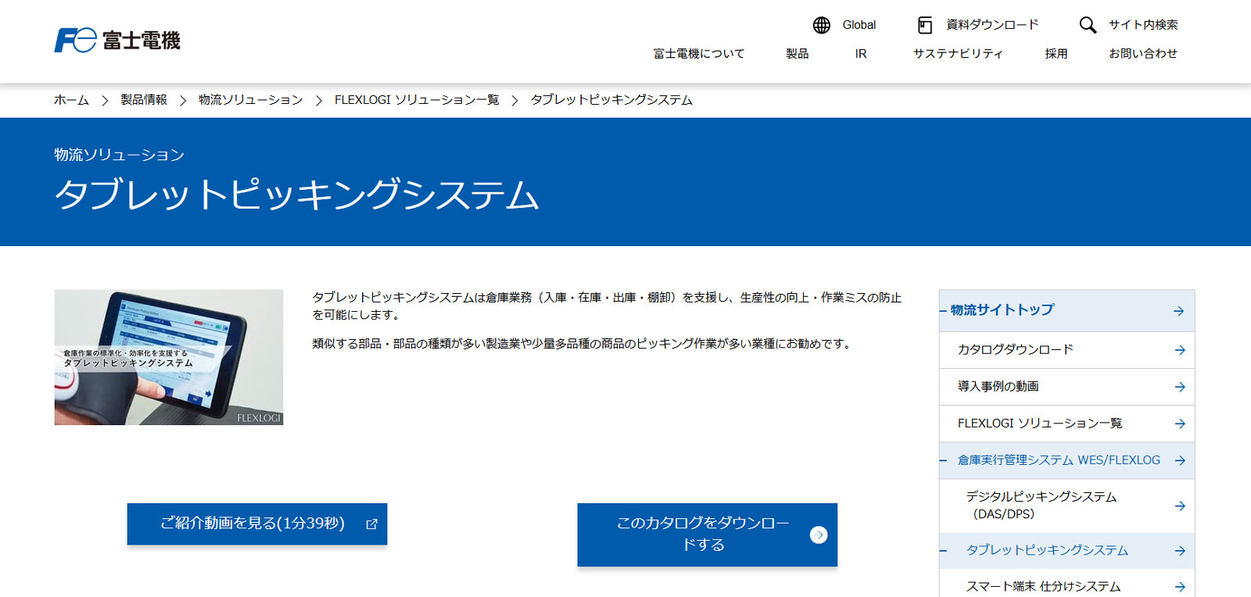Click タブレットピッキングシステム breadcrumb text
This screenshot has height=597, width=1251.
click(x=611, y=100)
